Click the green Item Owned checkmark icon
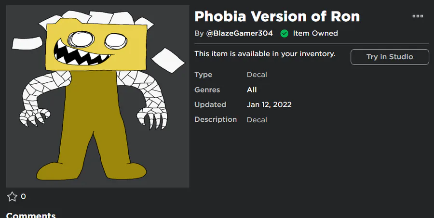434x218 pixels. pyautogui.click(x=284, y=33)
